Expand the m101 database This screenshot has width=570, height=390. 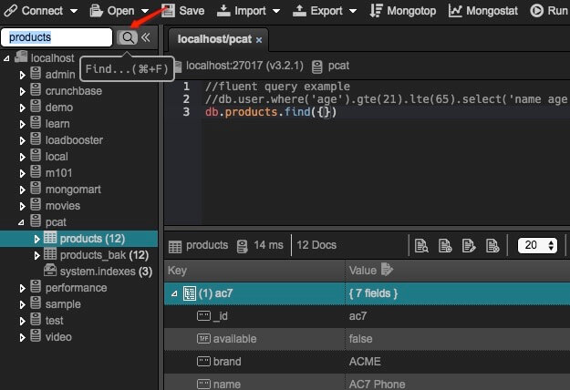pos(22,173)
